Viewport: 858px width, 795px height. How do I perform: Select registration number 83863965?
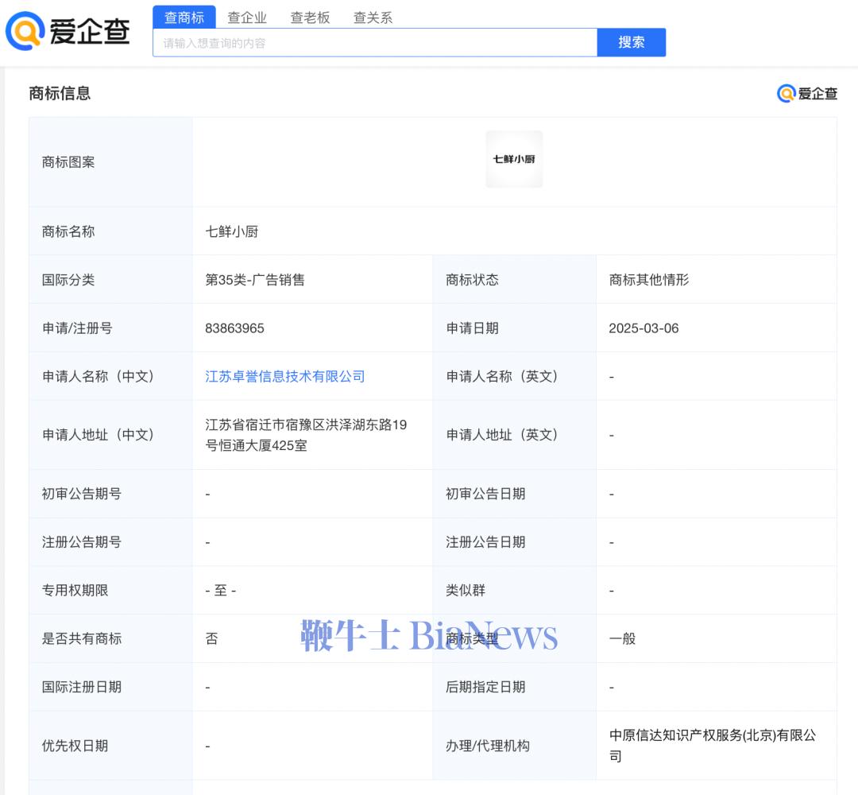[x=234, y=328]
